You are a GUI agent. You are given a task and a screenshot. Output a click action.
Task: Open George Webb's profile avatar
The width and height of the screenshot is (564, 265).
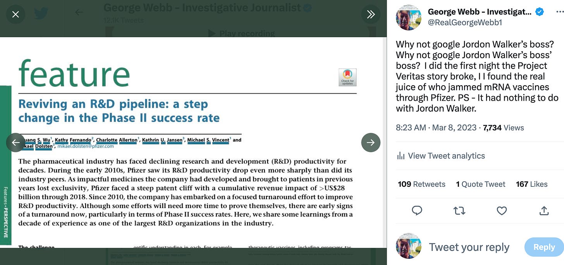(x=408, y=18)
